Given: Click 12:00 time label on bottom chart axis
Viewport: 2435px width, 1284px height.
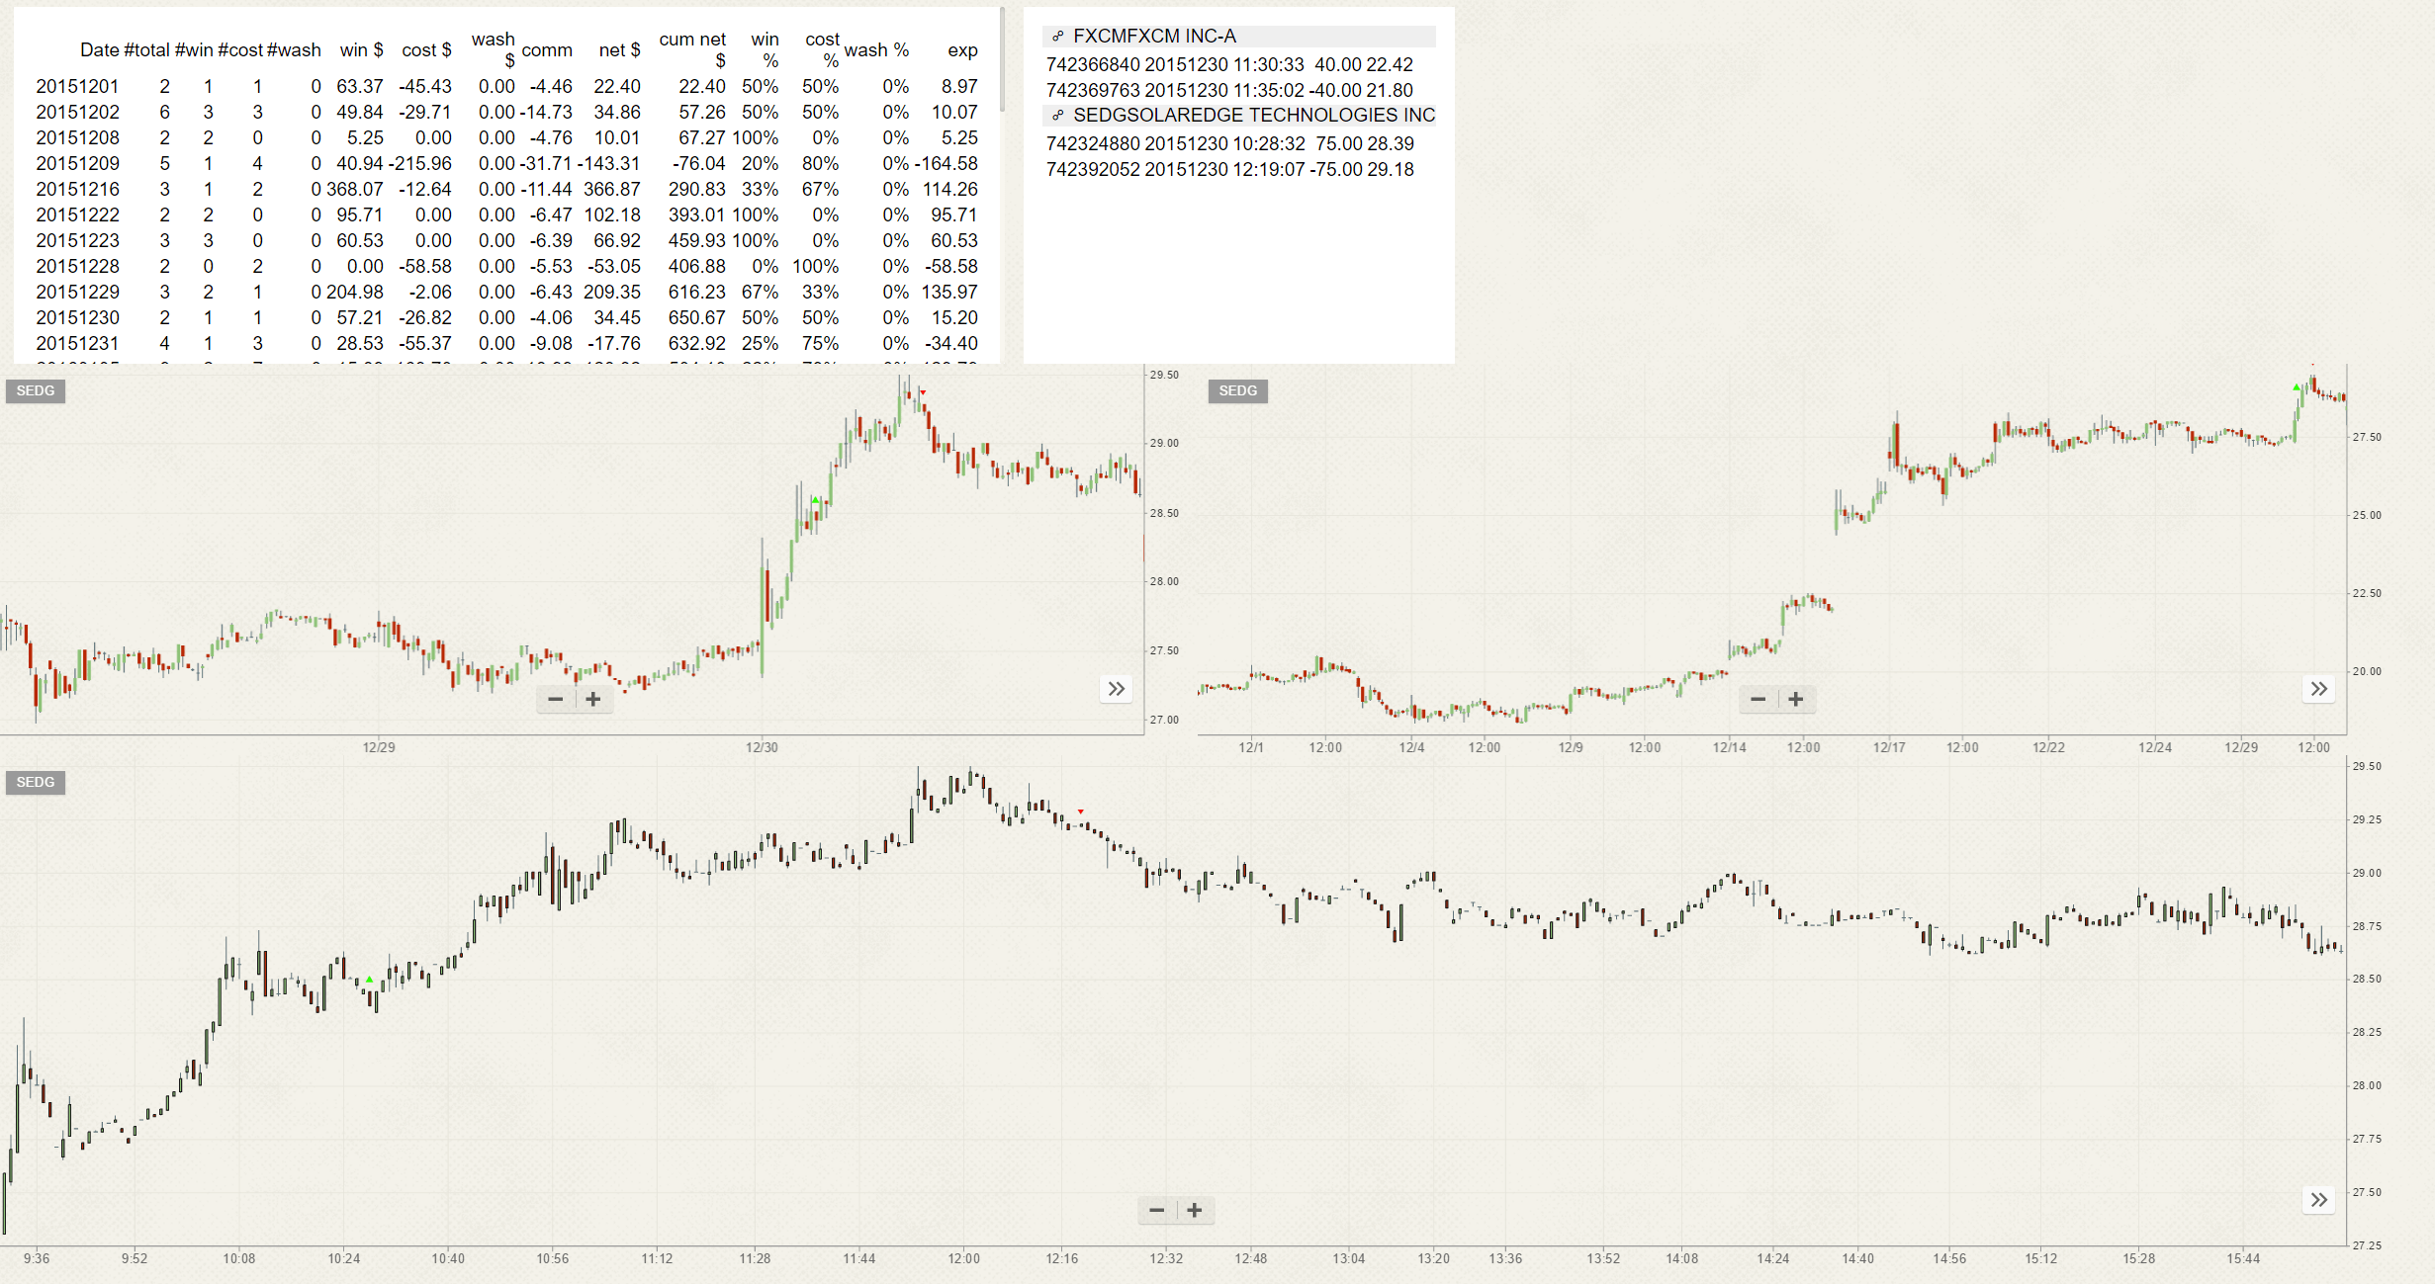Looking at the screenshot, I should coord(963,1258).
